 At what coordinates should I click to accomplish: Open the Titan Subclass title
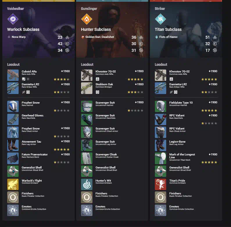click(x=168, y=29)
